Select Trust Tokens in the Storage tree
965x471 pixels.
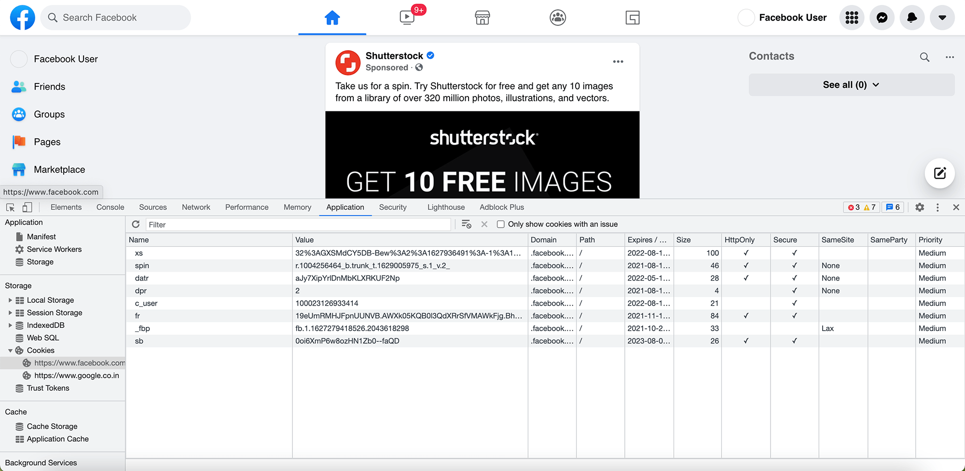coord(48,388)
